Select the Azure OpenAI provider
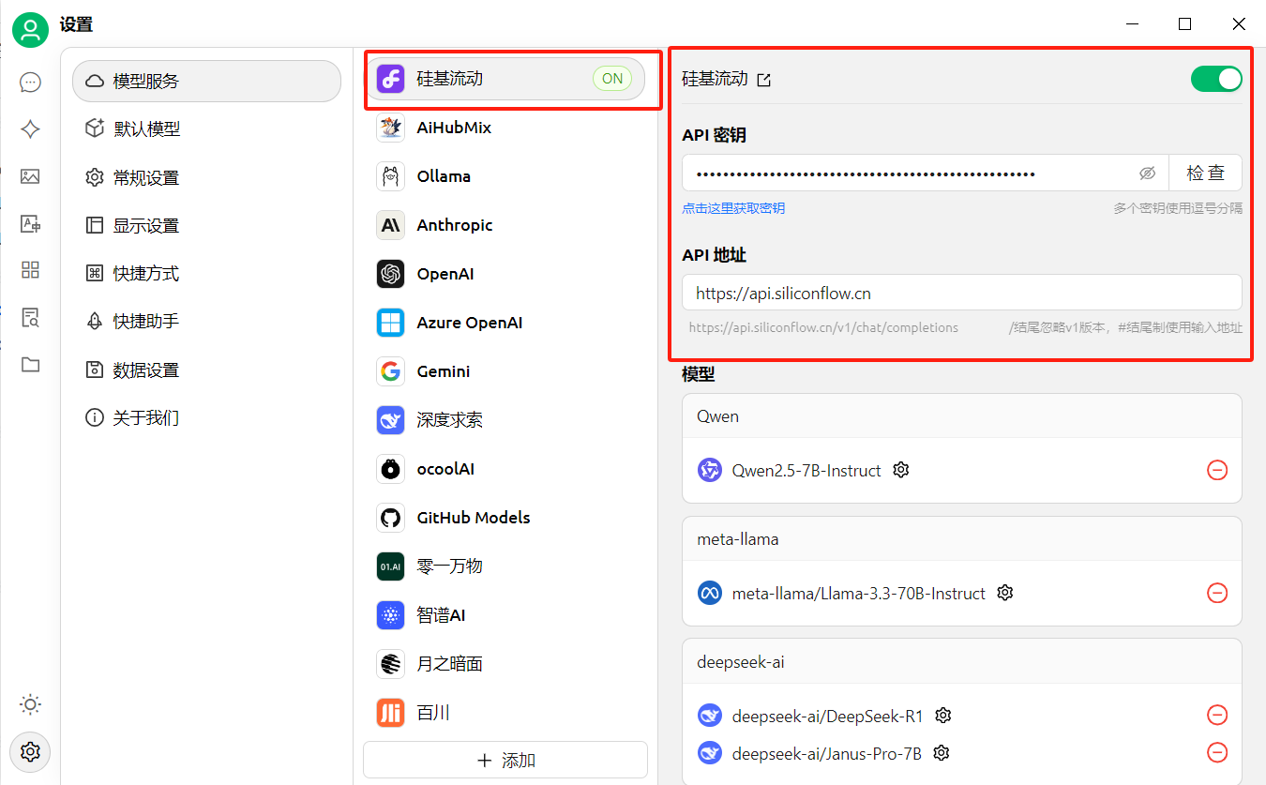Screen dimensions: 1266x785 (505, 323)
